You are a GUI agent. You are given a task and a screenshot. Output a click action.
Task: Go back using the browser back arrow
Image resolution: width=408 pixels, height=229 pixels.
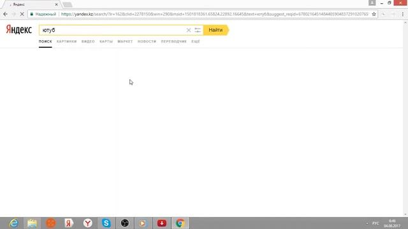pyautogui.click(x=6, y=14)
